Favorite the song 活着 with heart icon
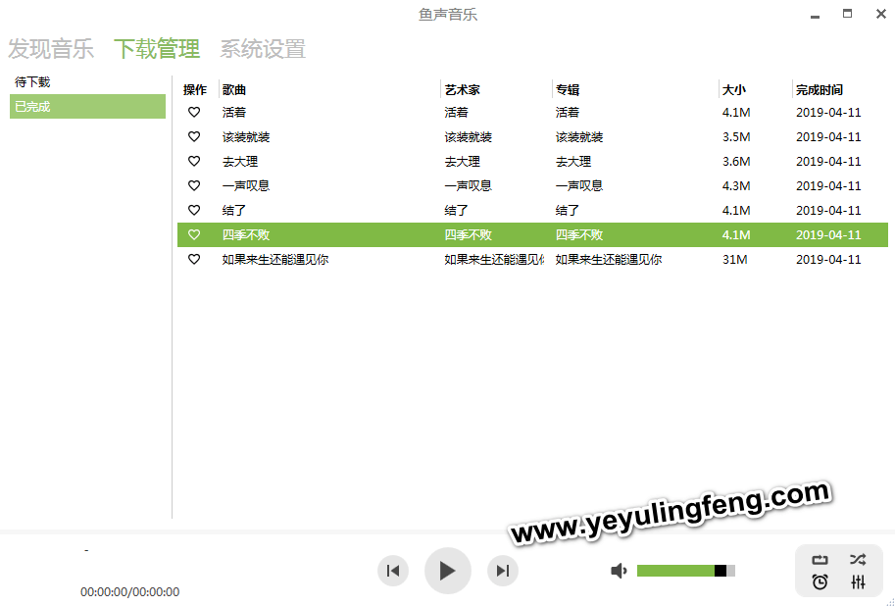Screen dimensions: 895x606 [194, 113]
